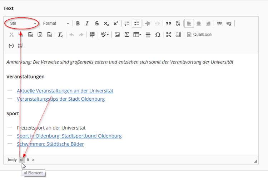The width and height of the screenshot is (268, 182).
Task: Select ul in the element path
Action: coord(22,160)
